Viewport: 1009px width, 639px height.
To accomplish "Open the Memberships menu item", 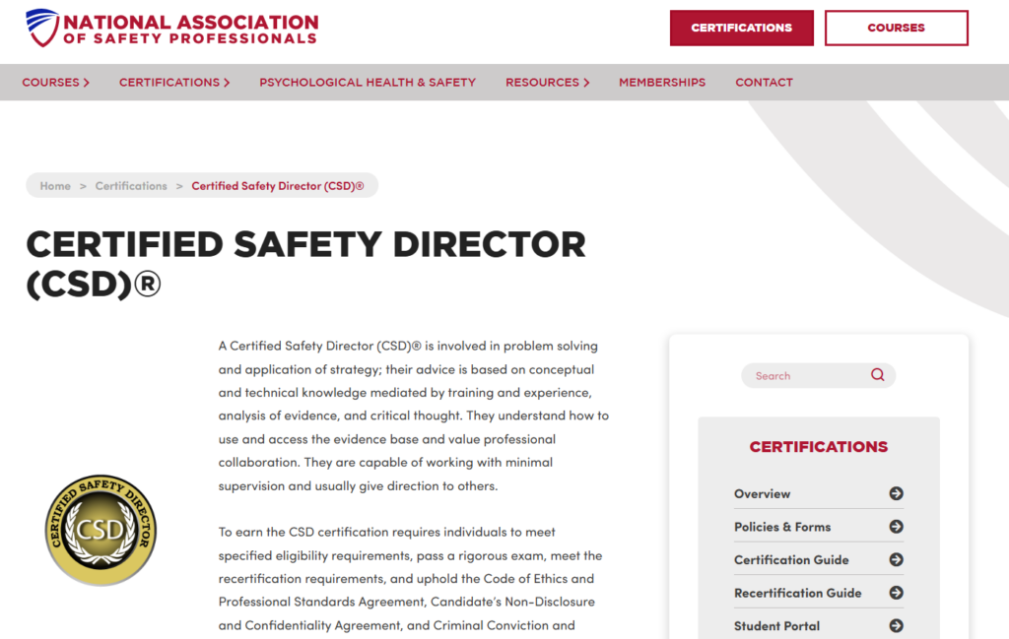I will pyautogui.click(x=662, y=83).
